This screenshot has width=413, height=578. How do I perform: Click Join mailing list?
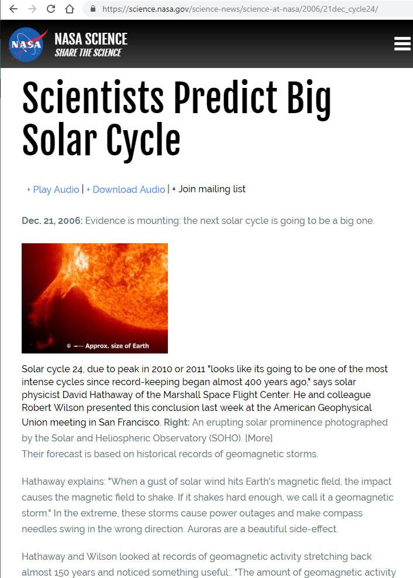(x=212, y=189)
